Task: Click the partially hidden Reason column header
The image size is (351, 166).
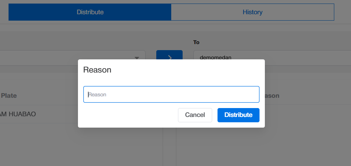Action: [x=272, y=96]
